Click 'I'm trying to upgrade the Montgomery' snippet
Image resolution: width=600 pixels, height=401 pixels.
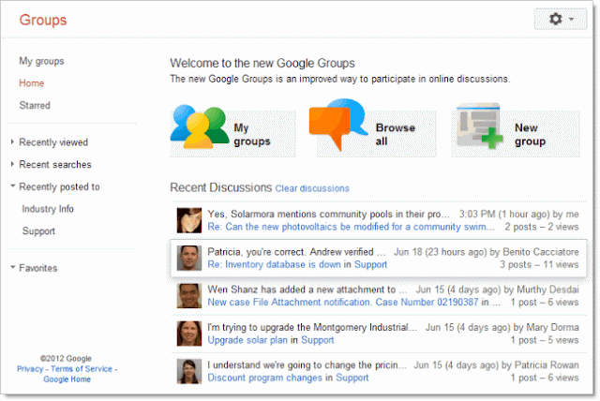click(312, 327)
